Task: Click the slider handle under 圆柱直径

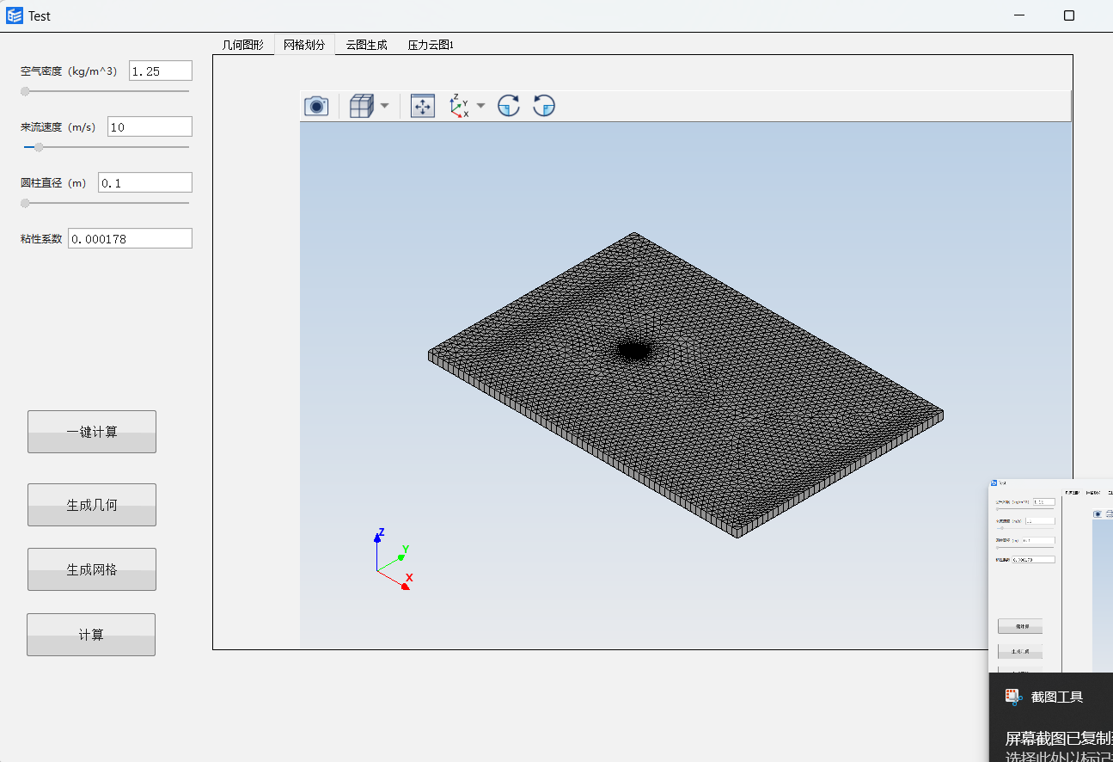Action: (25, 203)
